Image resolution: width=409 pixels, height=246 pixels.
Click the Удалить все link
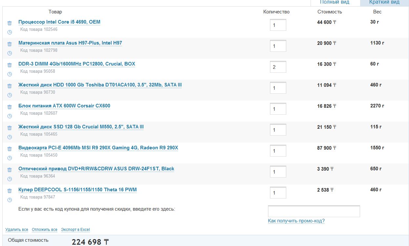(x=17, y=230)
